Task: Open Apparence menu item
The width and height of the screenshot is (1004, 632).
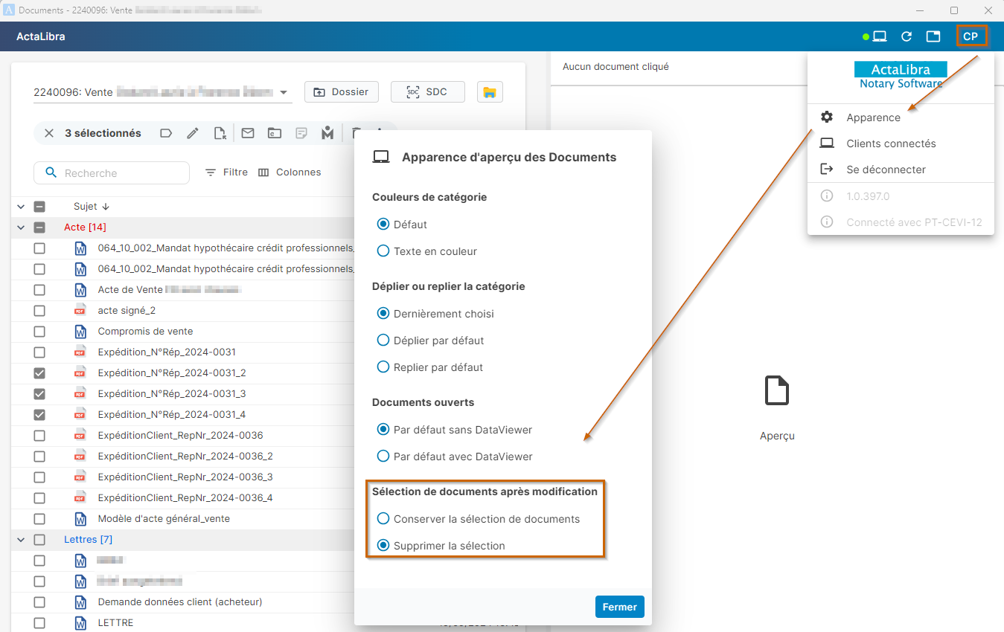Action: click(x=901, y=117)
